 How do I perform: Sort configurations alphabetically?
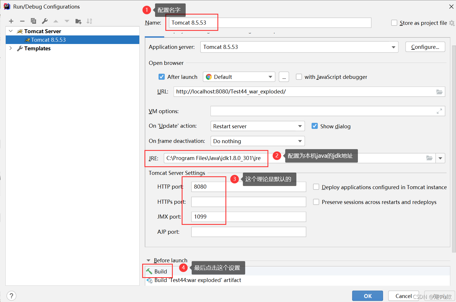coord(89,21)
